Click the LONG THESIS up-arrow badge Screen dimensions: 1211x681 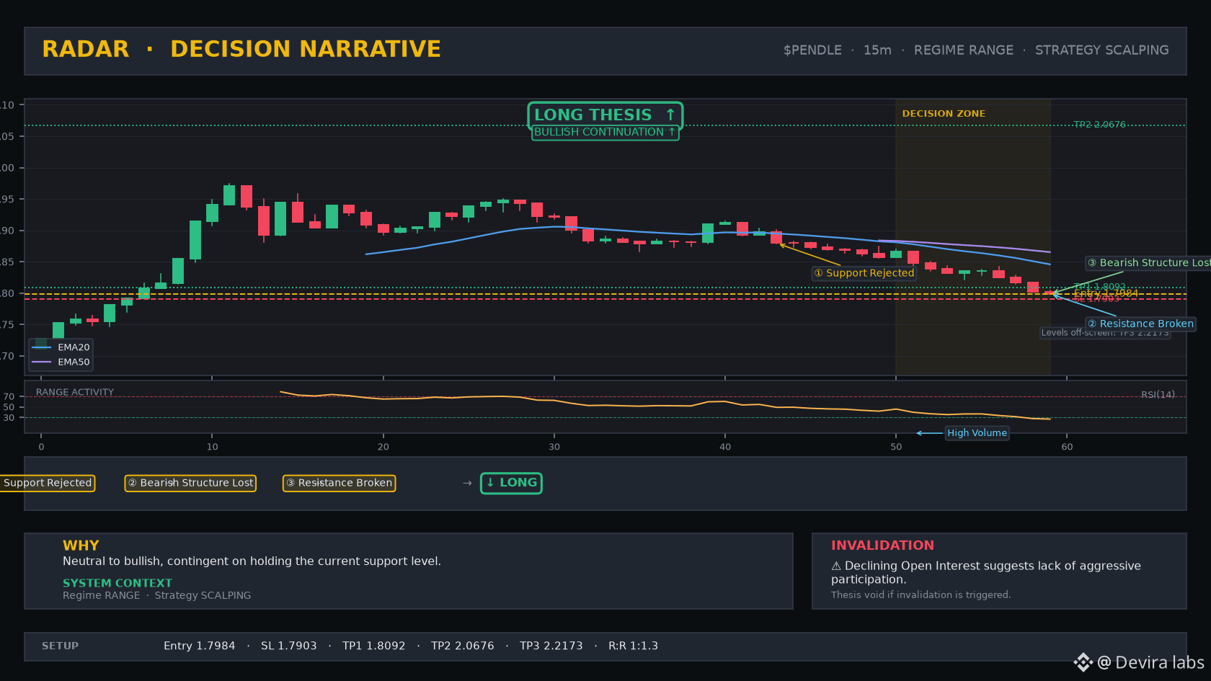(605, 115)
